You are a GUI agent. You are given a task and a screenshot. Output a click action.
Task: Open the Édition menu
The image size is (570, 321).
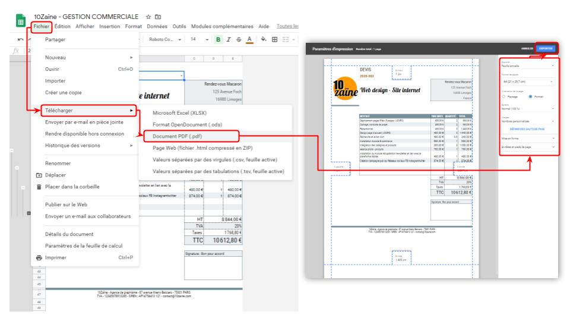pos(62,27)
